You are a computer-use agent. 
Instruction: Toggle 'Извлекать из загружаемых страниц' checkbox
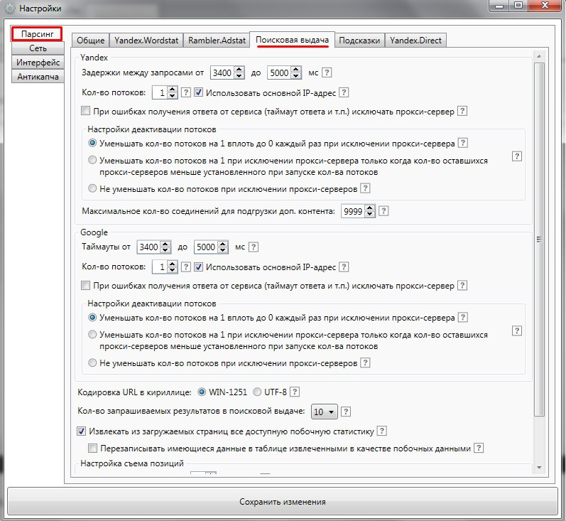tap(81, 431)
